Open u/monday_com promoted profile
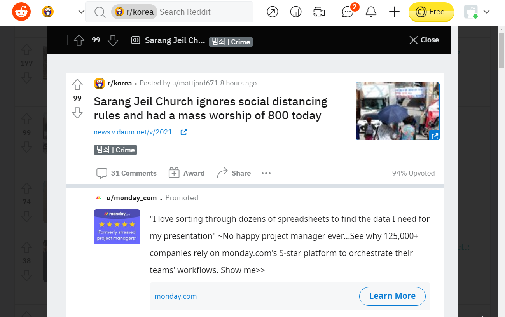 pyautogui.click(x=131, y=198)
